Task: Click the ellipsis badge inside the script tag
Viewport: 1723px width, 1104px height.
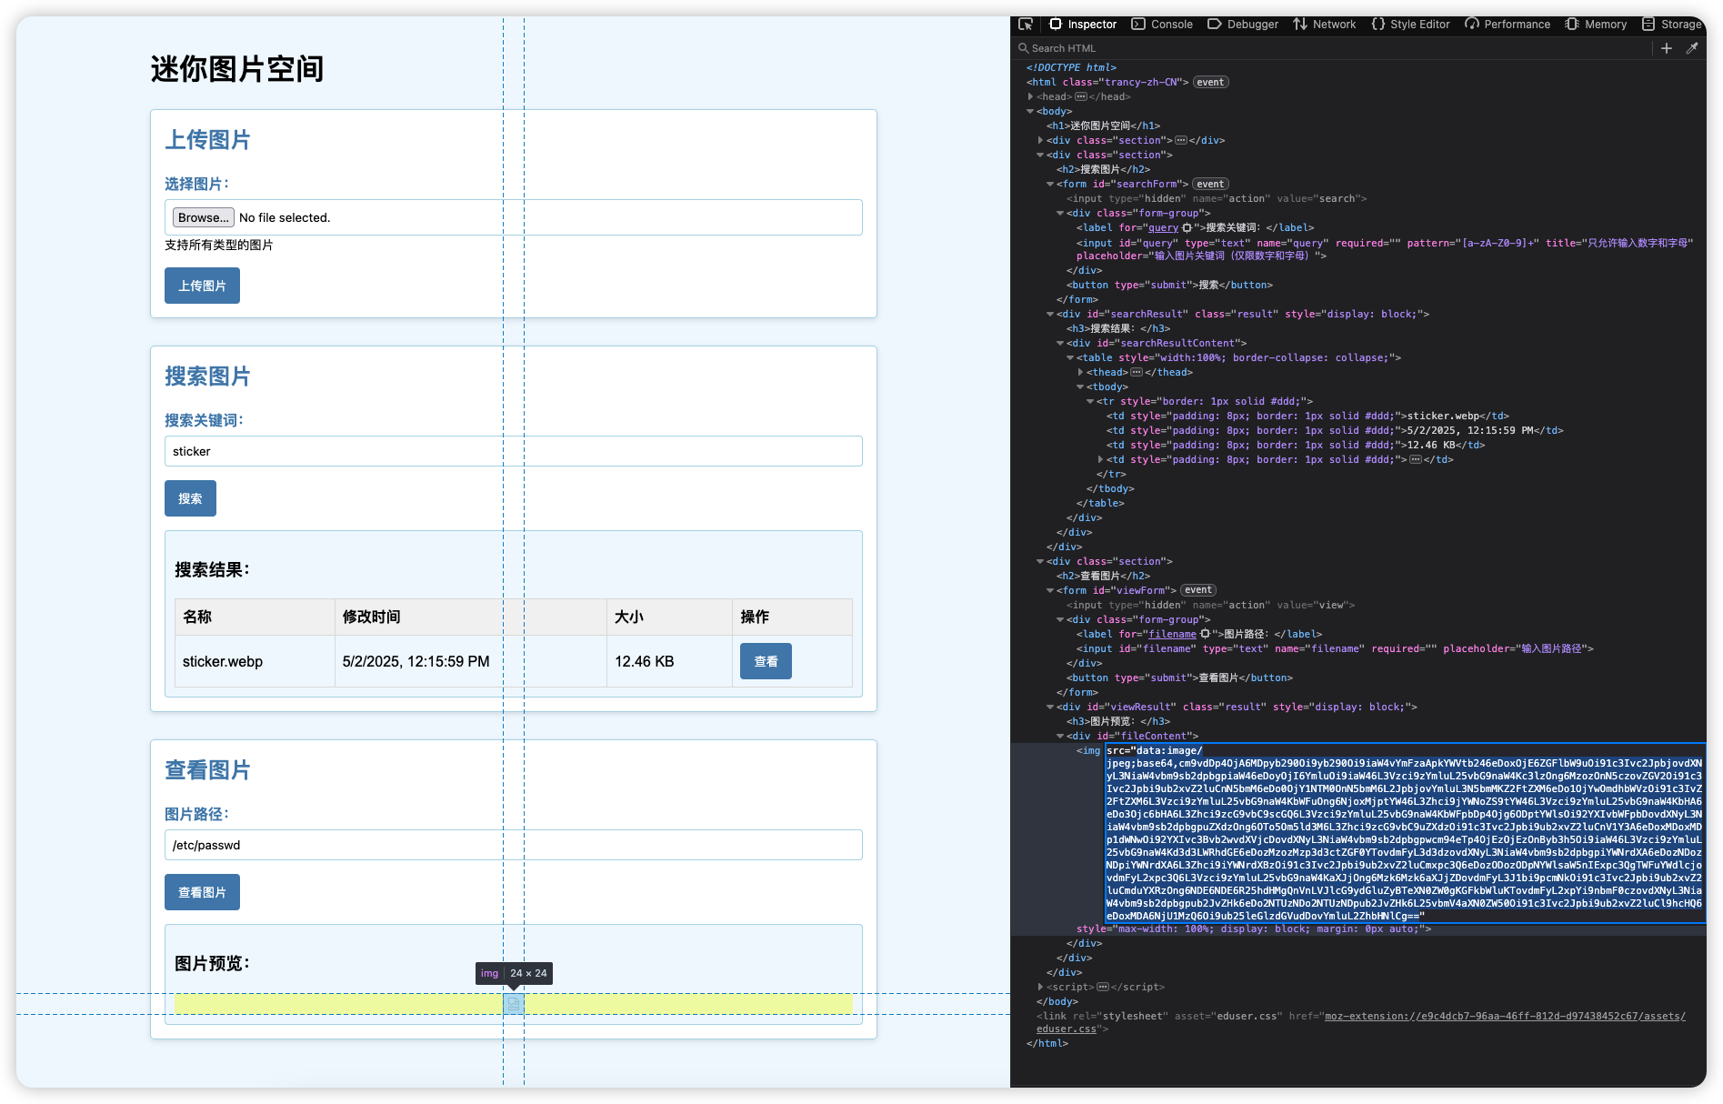Action: click(1103, 987)
